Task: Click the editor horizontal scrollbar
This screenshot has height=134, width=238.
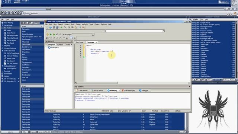Action: pos(97,83)
